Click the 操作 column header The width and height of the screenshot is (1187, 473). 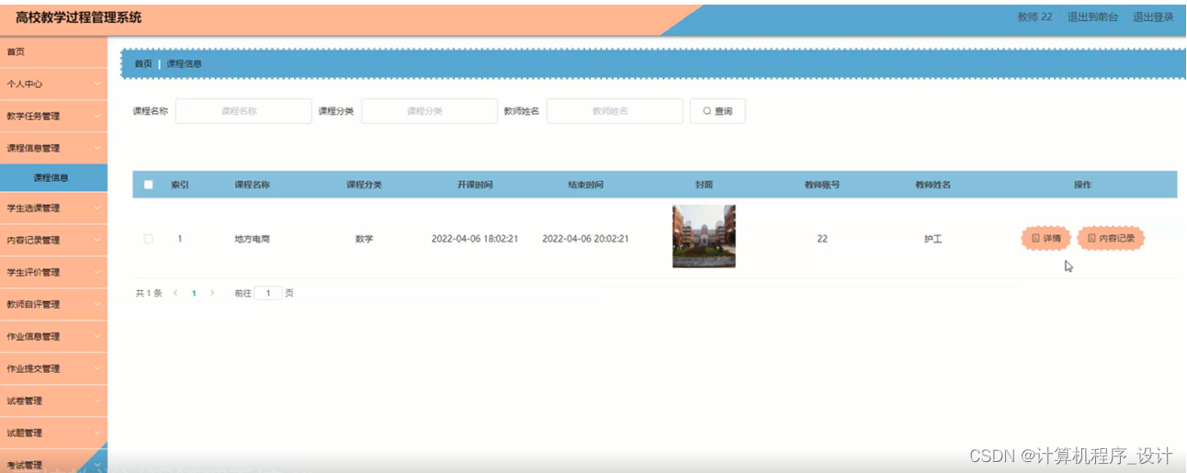[1082, 185]
